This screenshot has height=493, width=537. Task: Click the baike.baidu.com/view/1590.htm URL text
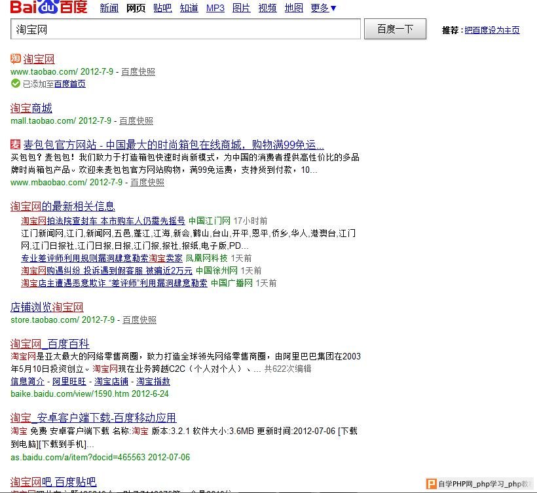[69, 393]
